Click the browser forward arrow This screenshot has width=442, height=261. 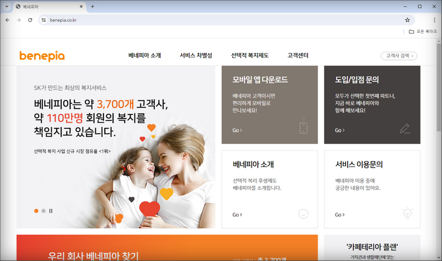coord(18,20)
